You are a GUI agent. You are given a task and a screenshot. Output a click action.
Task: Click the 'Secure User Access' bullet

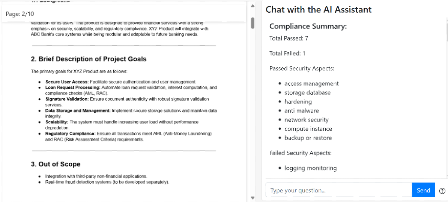[67, 82]
